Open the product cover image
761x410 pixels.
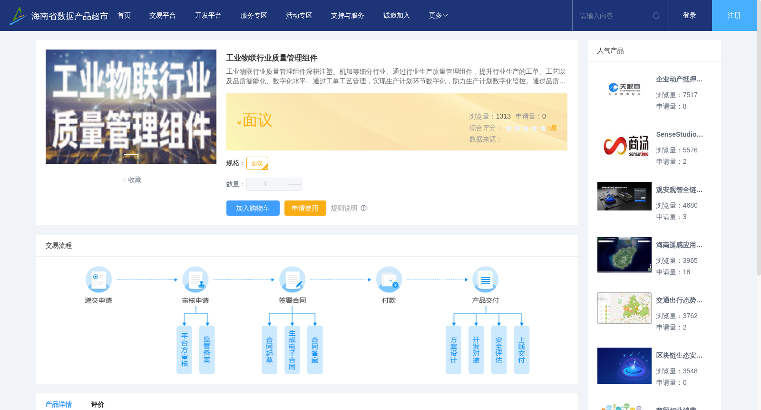pos(131,107)
